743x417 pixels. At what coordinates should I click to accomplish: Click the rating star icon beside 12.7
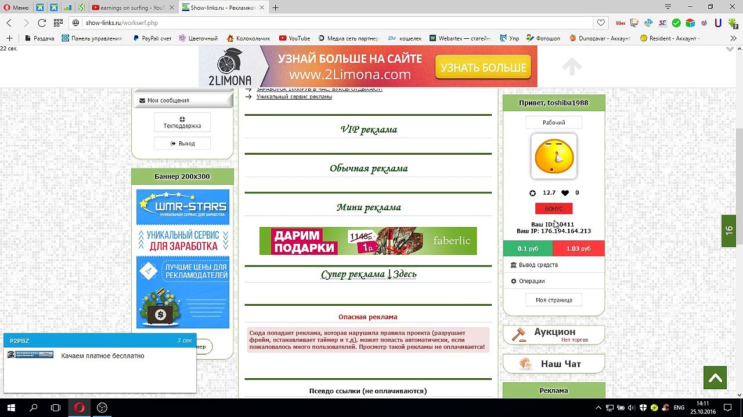pyautogui.click(x=533, y=193)
